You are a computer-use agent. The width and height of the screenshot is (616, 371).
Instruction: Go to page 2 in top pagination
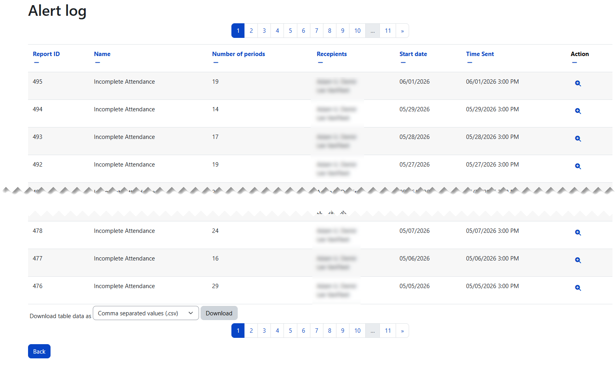pyautogui.click(x=251, y=31)
